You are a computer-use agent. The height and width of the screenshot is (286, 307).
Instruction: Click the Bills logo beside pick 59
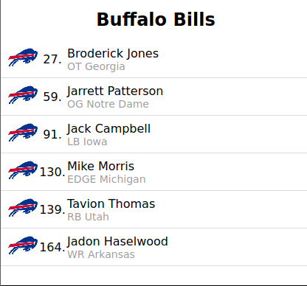click(x=23, y=95)
